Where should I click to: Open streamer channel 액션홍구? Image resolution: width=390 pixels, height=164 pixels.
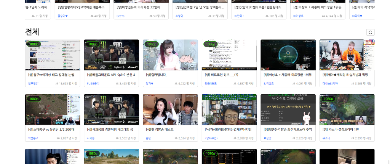(x=33, y=138)
